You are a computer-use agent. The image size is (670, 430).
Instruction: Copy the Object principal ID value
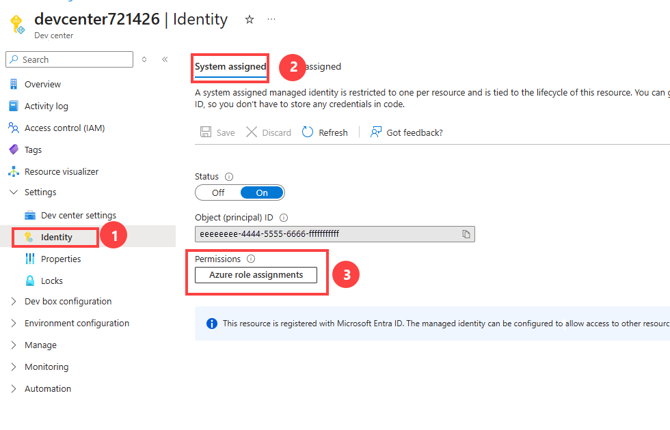click(x=466, y=233)
